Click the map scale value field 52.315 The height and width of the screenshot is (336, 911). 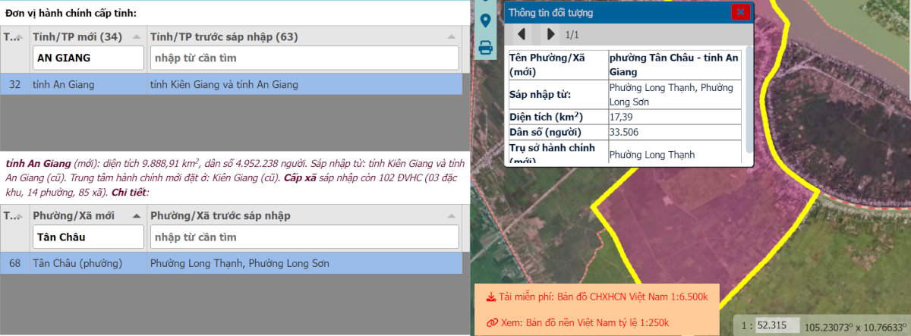tap(778, 325)
